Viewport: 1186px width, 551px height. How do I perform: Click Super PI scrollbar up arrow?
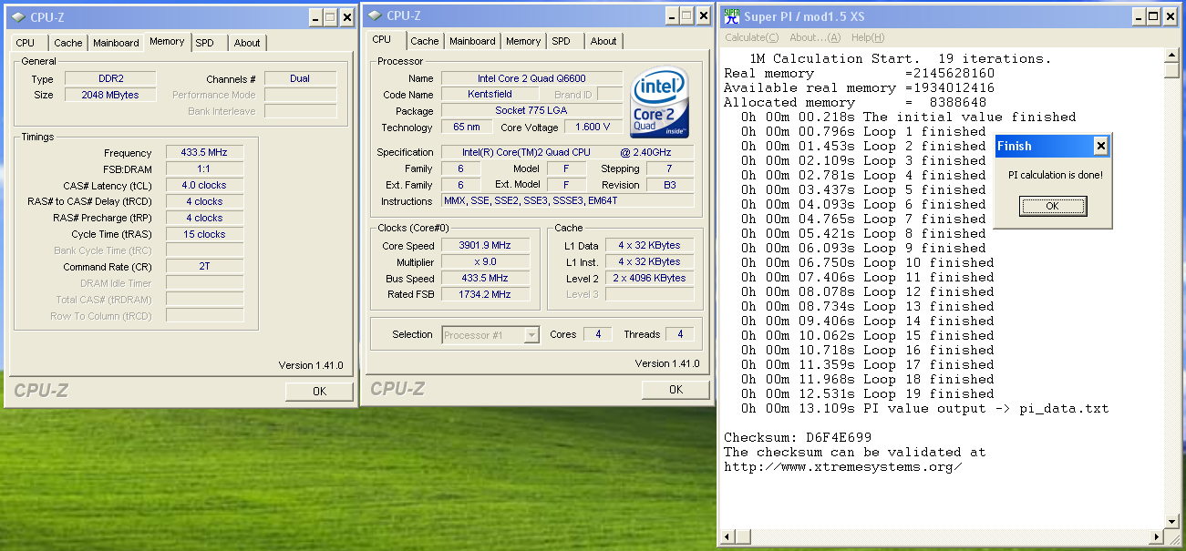click(1172, 57)
